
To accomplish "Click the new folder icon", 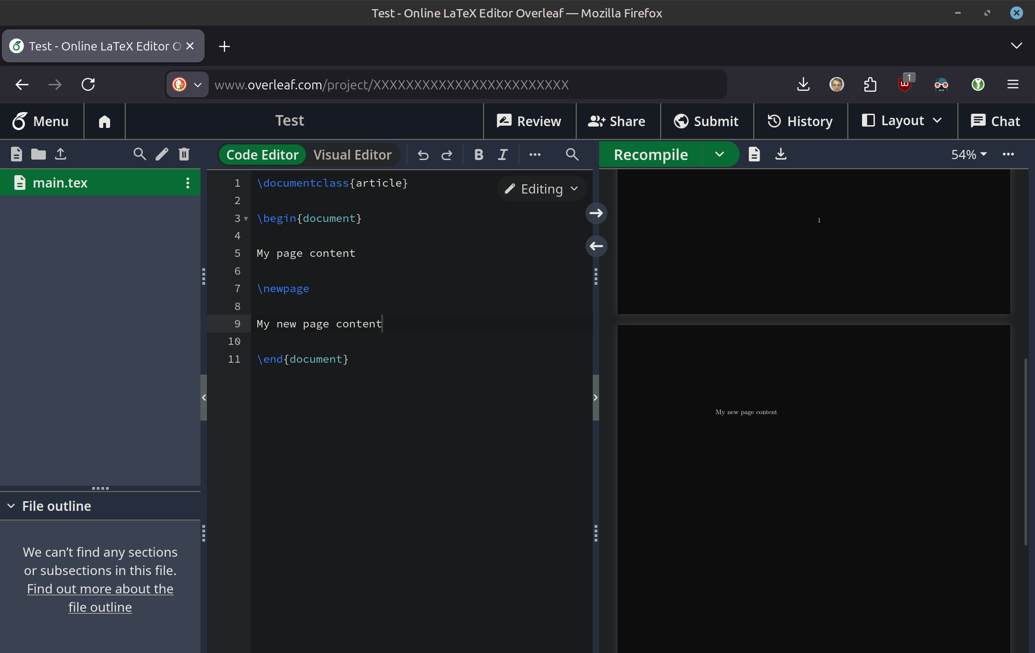I will coord(39,154).
